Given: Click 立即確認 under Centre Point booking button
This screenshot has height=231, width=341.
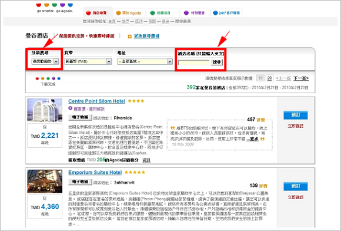Looking at the screenshot, I should [295, 126].
